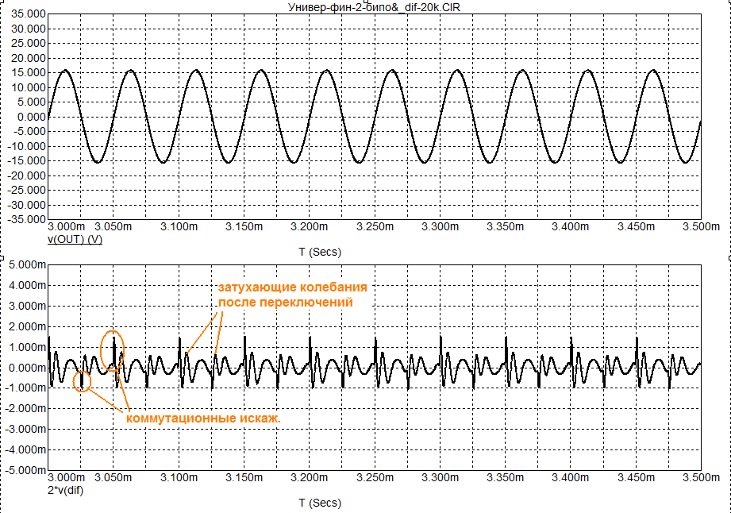Click 3.200m on the upper plot time axis

click(309, 226)
